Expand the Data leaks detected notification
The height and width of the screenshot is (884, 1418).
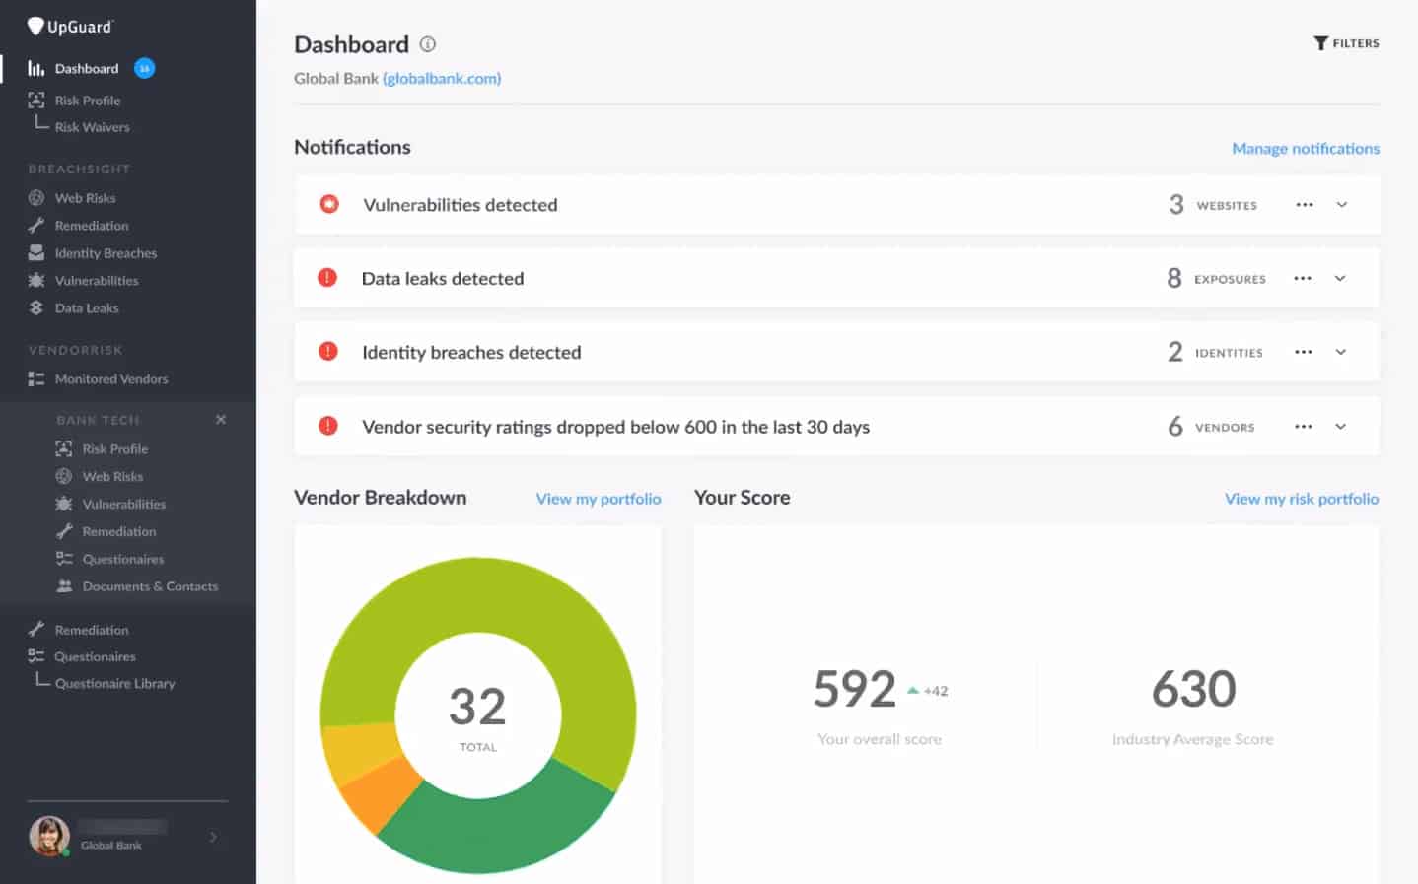(1340, 279)
